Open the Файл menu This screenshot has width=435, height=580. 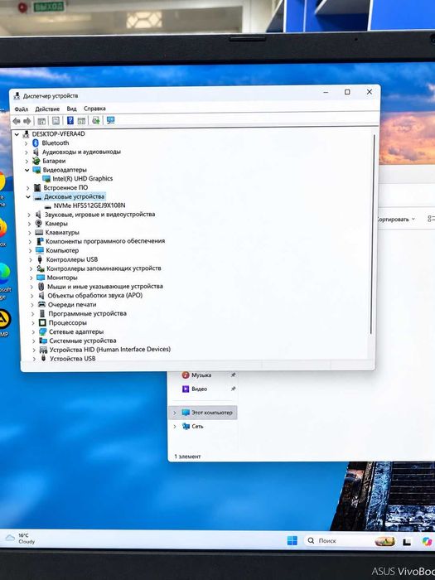tap(21, 109)
